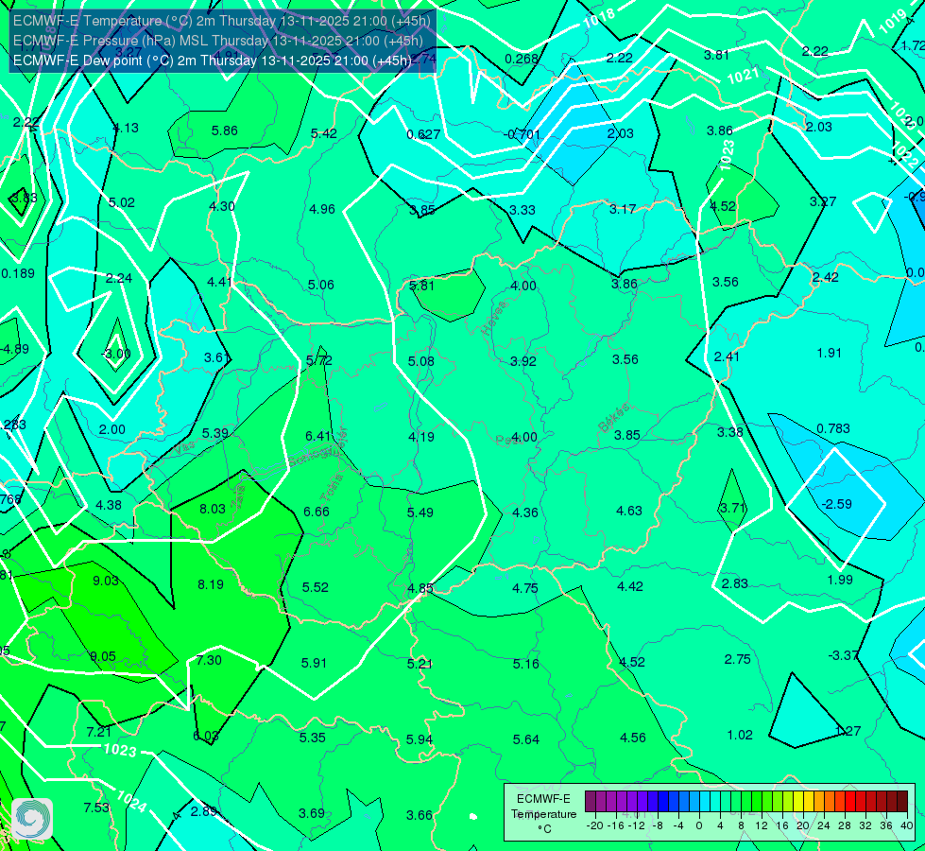The width and height of the screenshot is (925, 851).
Task: Click the 3.61 value on the map
Action: click(x=217, y=357)
